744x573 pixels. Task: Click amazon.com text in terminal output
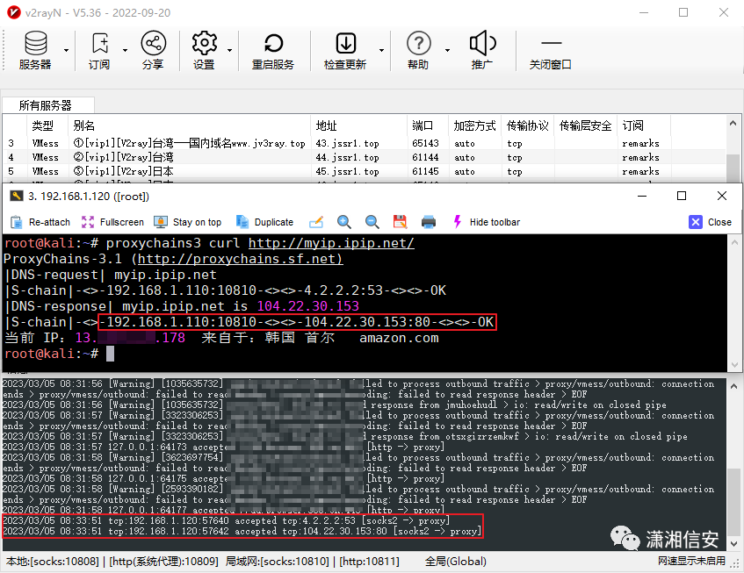pyautogui.click(x=399, y=338)
